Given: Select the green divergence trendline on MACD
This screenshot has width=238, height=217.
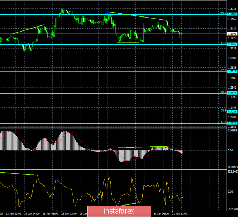Looking at the screenshot, I should tap(139, 147).
